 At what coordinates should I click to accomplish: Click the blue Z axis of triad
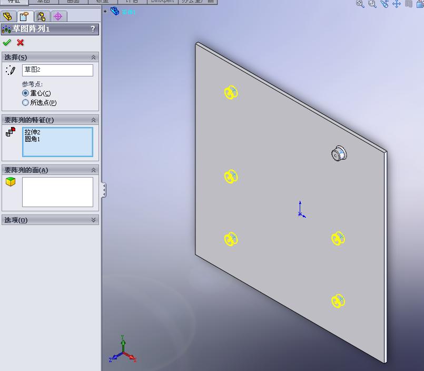(115, 357)
